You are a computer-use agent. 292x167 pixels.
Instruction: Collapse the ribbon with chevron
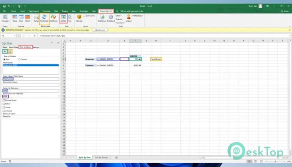pos(290,26)
